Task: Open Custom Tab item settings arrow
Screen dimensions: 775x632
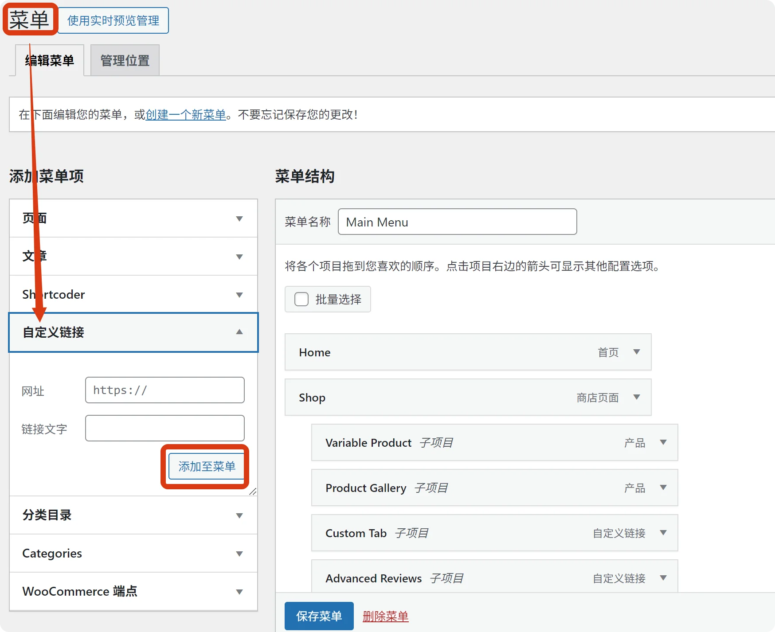Action: click(663, 533)
